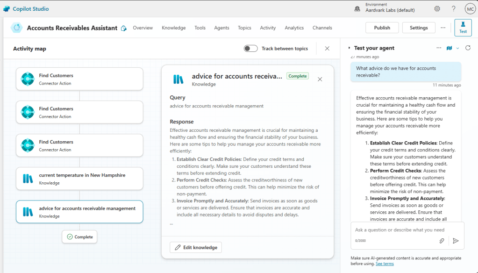Click the Environment icon beside Aardvark Labs
The image size is (478, 273).
357,9
